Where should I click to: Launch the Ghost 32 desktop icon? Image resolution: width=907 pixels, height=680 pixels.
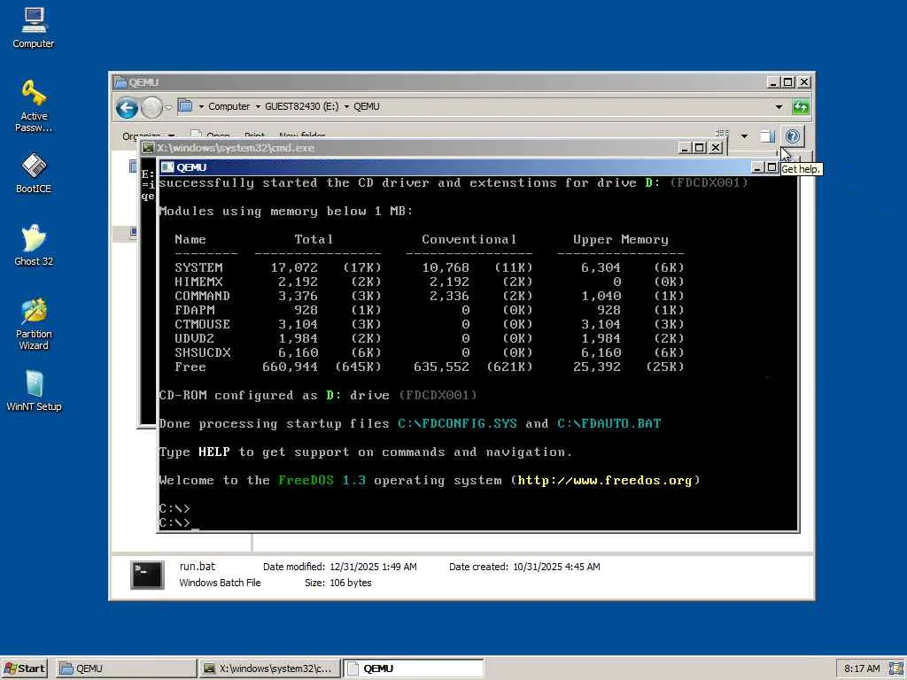click(34, 245)
